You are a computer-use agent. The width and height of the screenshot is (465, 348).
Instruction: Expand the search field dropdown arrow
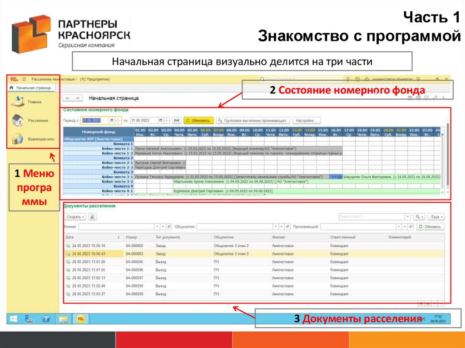(x=408, y=217)
